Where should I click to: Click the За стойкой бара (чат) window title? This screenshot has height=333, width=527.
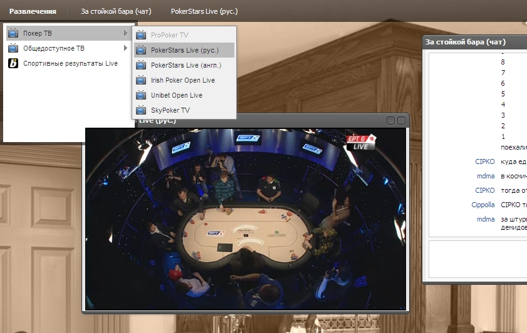click(466, 42)
